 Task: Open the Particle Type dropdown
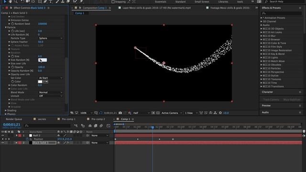tap(51, 38)
